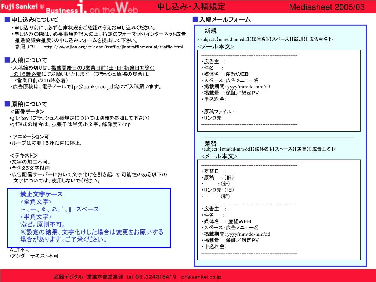Click the 原稿ファイル: field label
Viewport: 376px width, 282px height.
click(x=217, y=112)
